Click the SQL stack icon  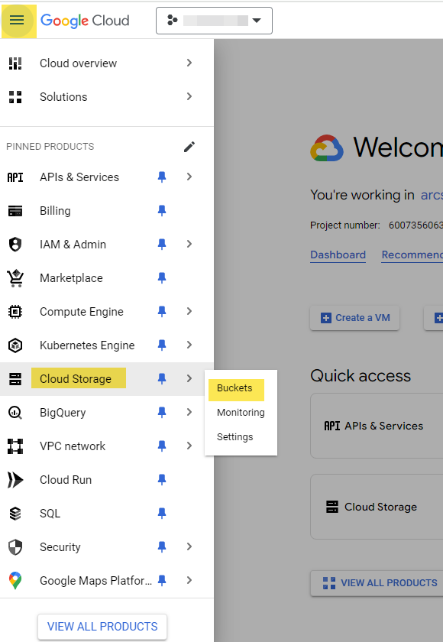click(15, 514)
